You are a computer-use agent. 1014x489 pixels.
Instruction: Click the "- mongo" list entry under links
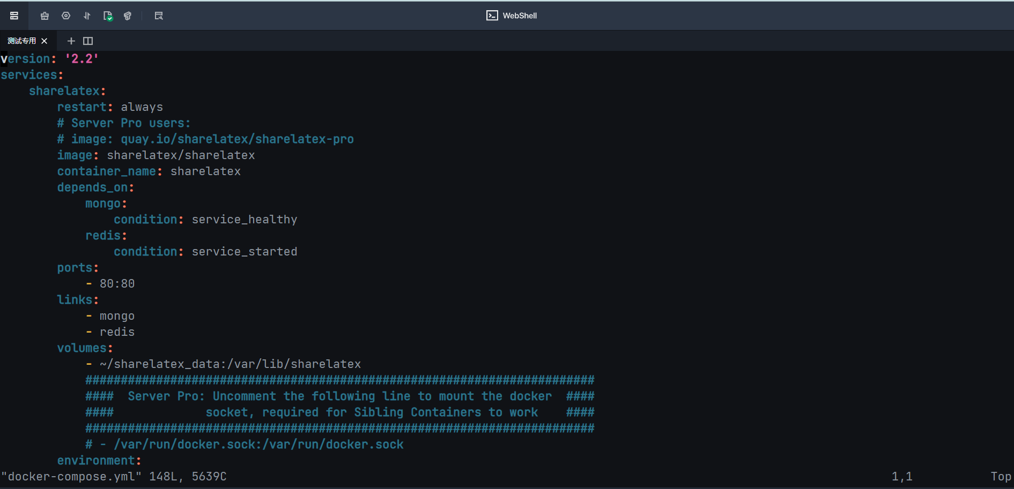(x=110, y=316)
